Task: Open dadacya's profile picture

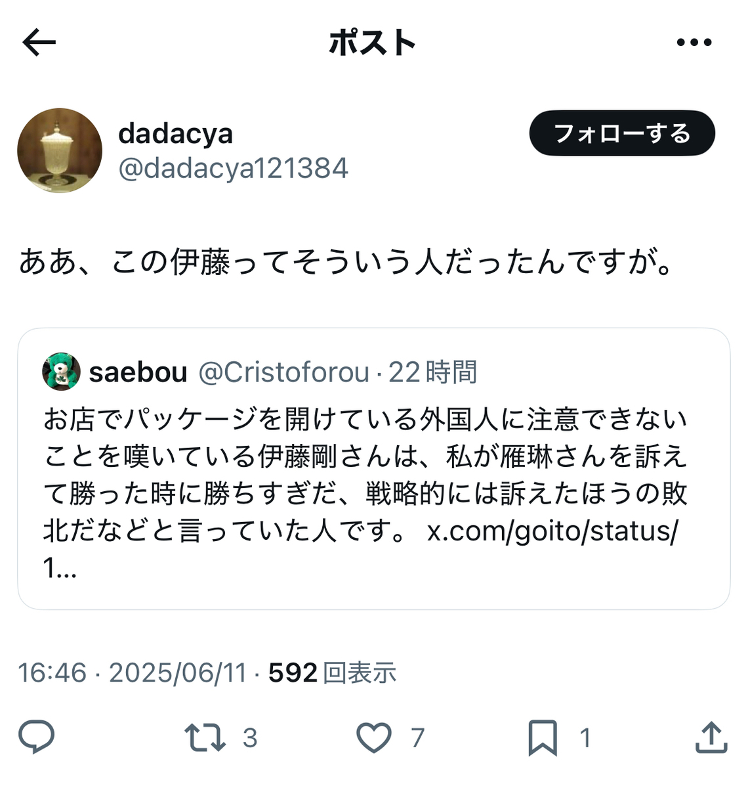Action: [x=60, y=150]
